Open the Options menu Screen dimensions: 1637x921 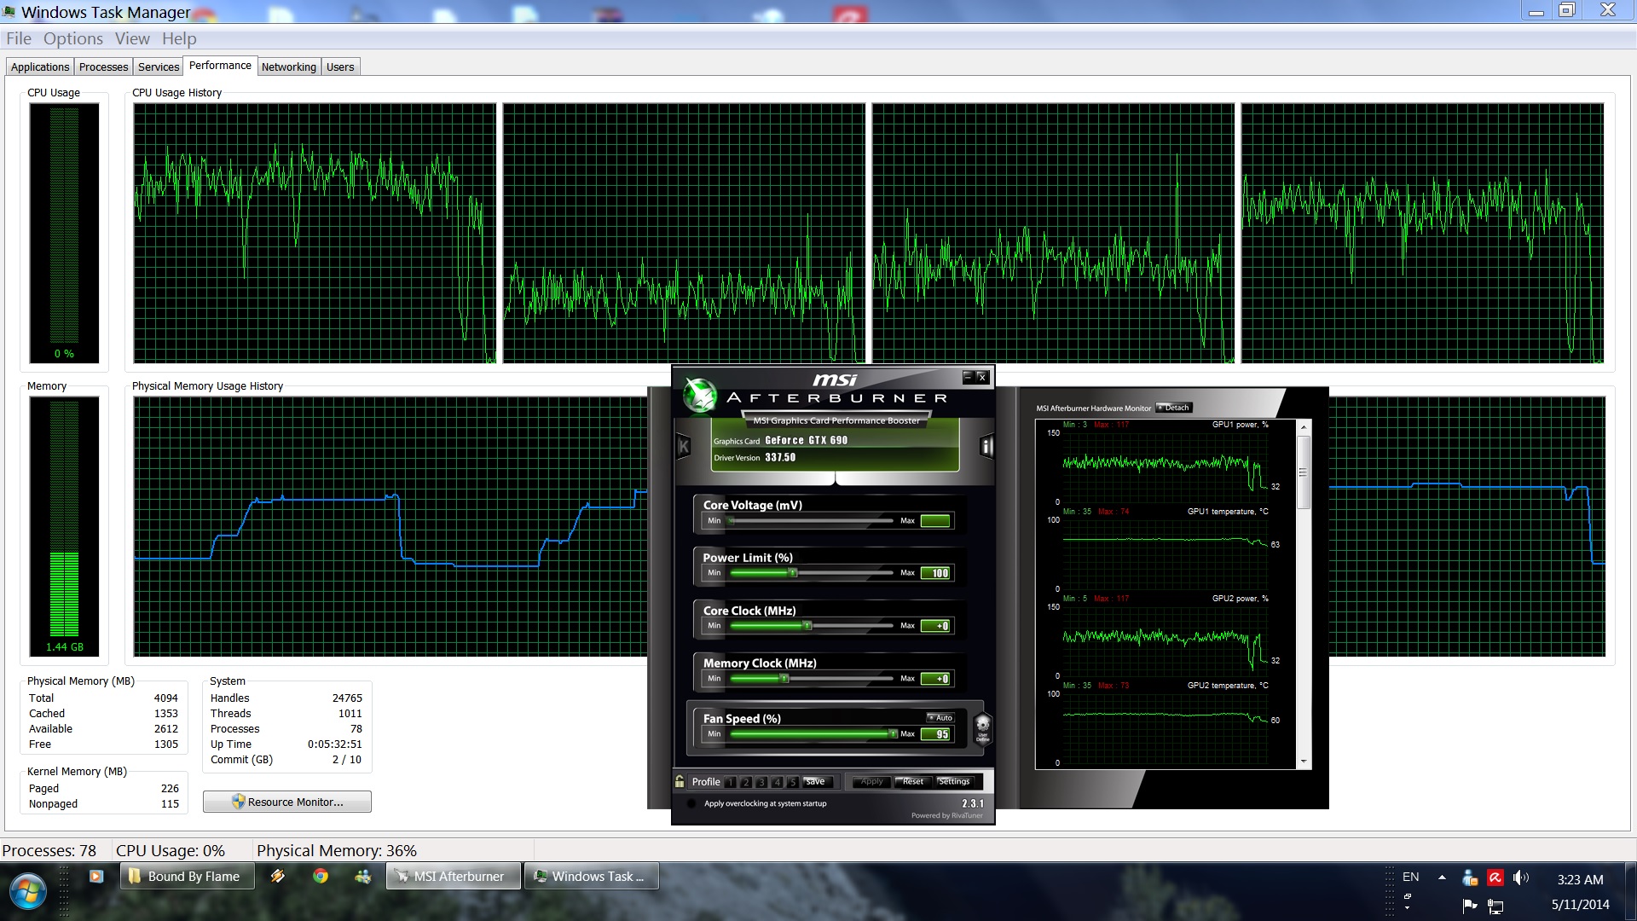tap(72, 38)
